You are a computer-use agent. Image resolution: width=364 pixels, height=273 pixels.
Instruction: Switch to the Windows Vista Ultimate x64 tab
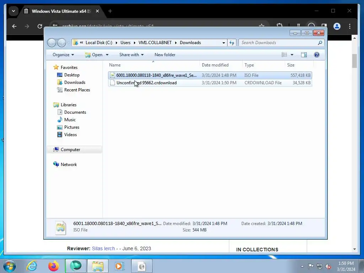(61, 11)
